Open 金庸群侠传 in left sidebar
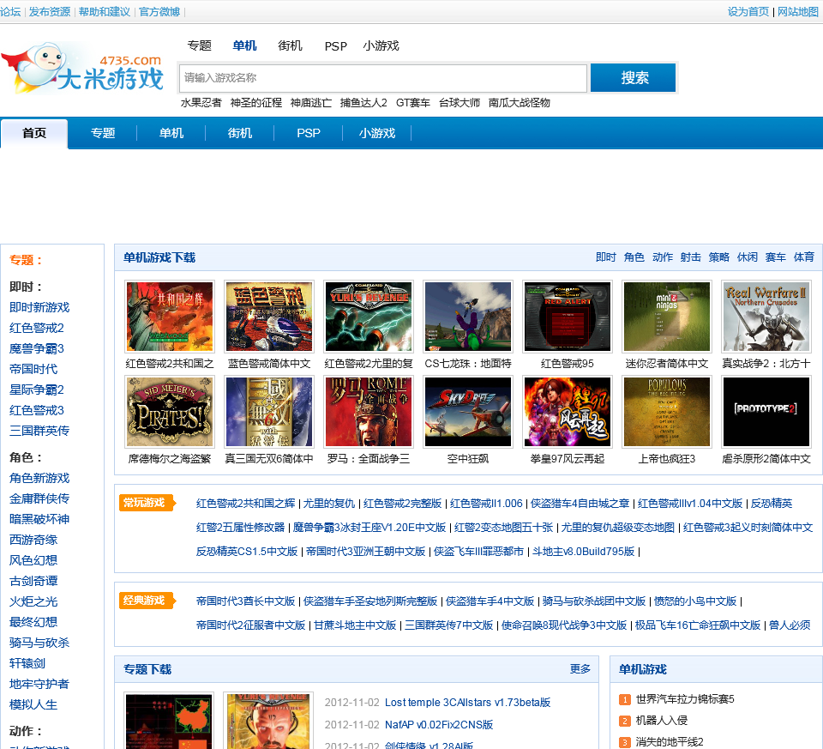823x749 pixels. point(39,498)
